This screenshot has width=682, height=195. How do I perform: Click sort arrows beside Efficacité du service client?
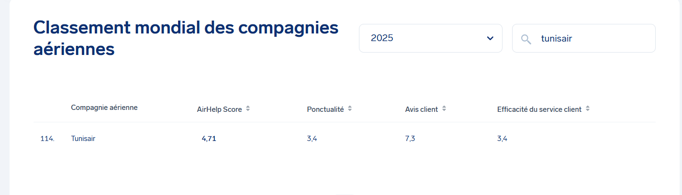click(x=588, y=109)
